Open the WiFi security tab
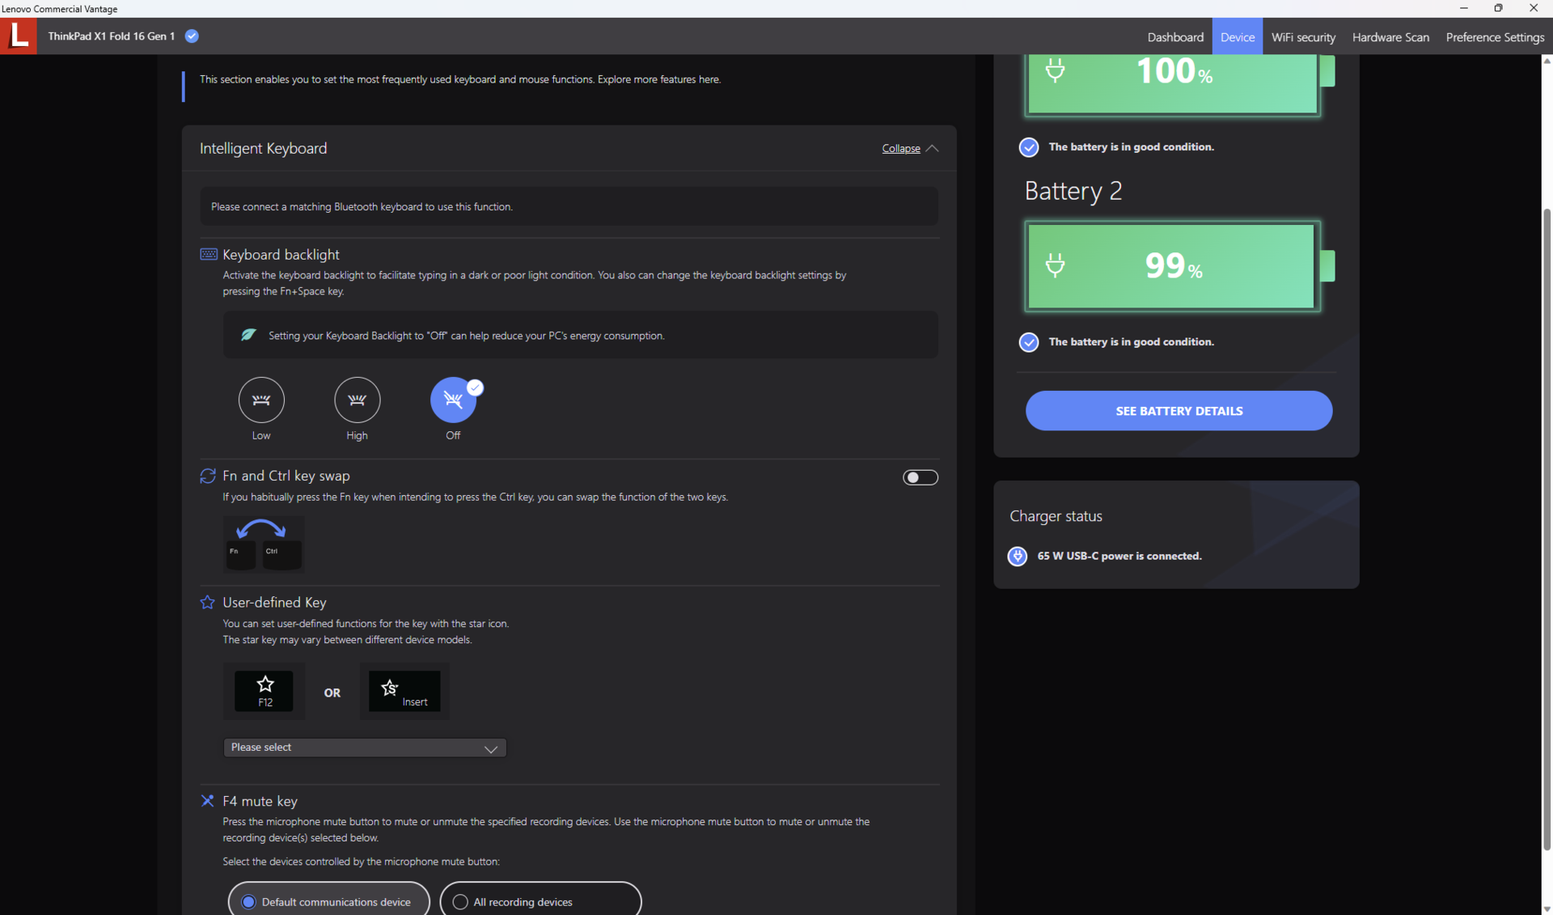The width and height of the screenshot is (1553, 915). point(1302,37)
